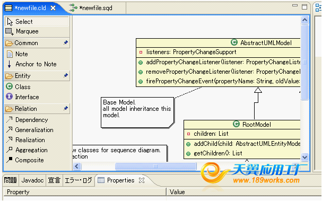Screen dimensions: 322x201
Task: Click the AbstractUMLModel class icon
Action: coord(234,42)
